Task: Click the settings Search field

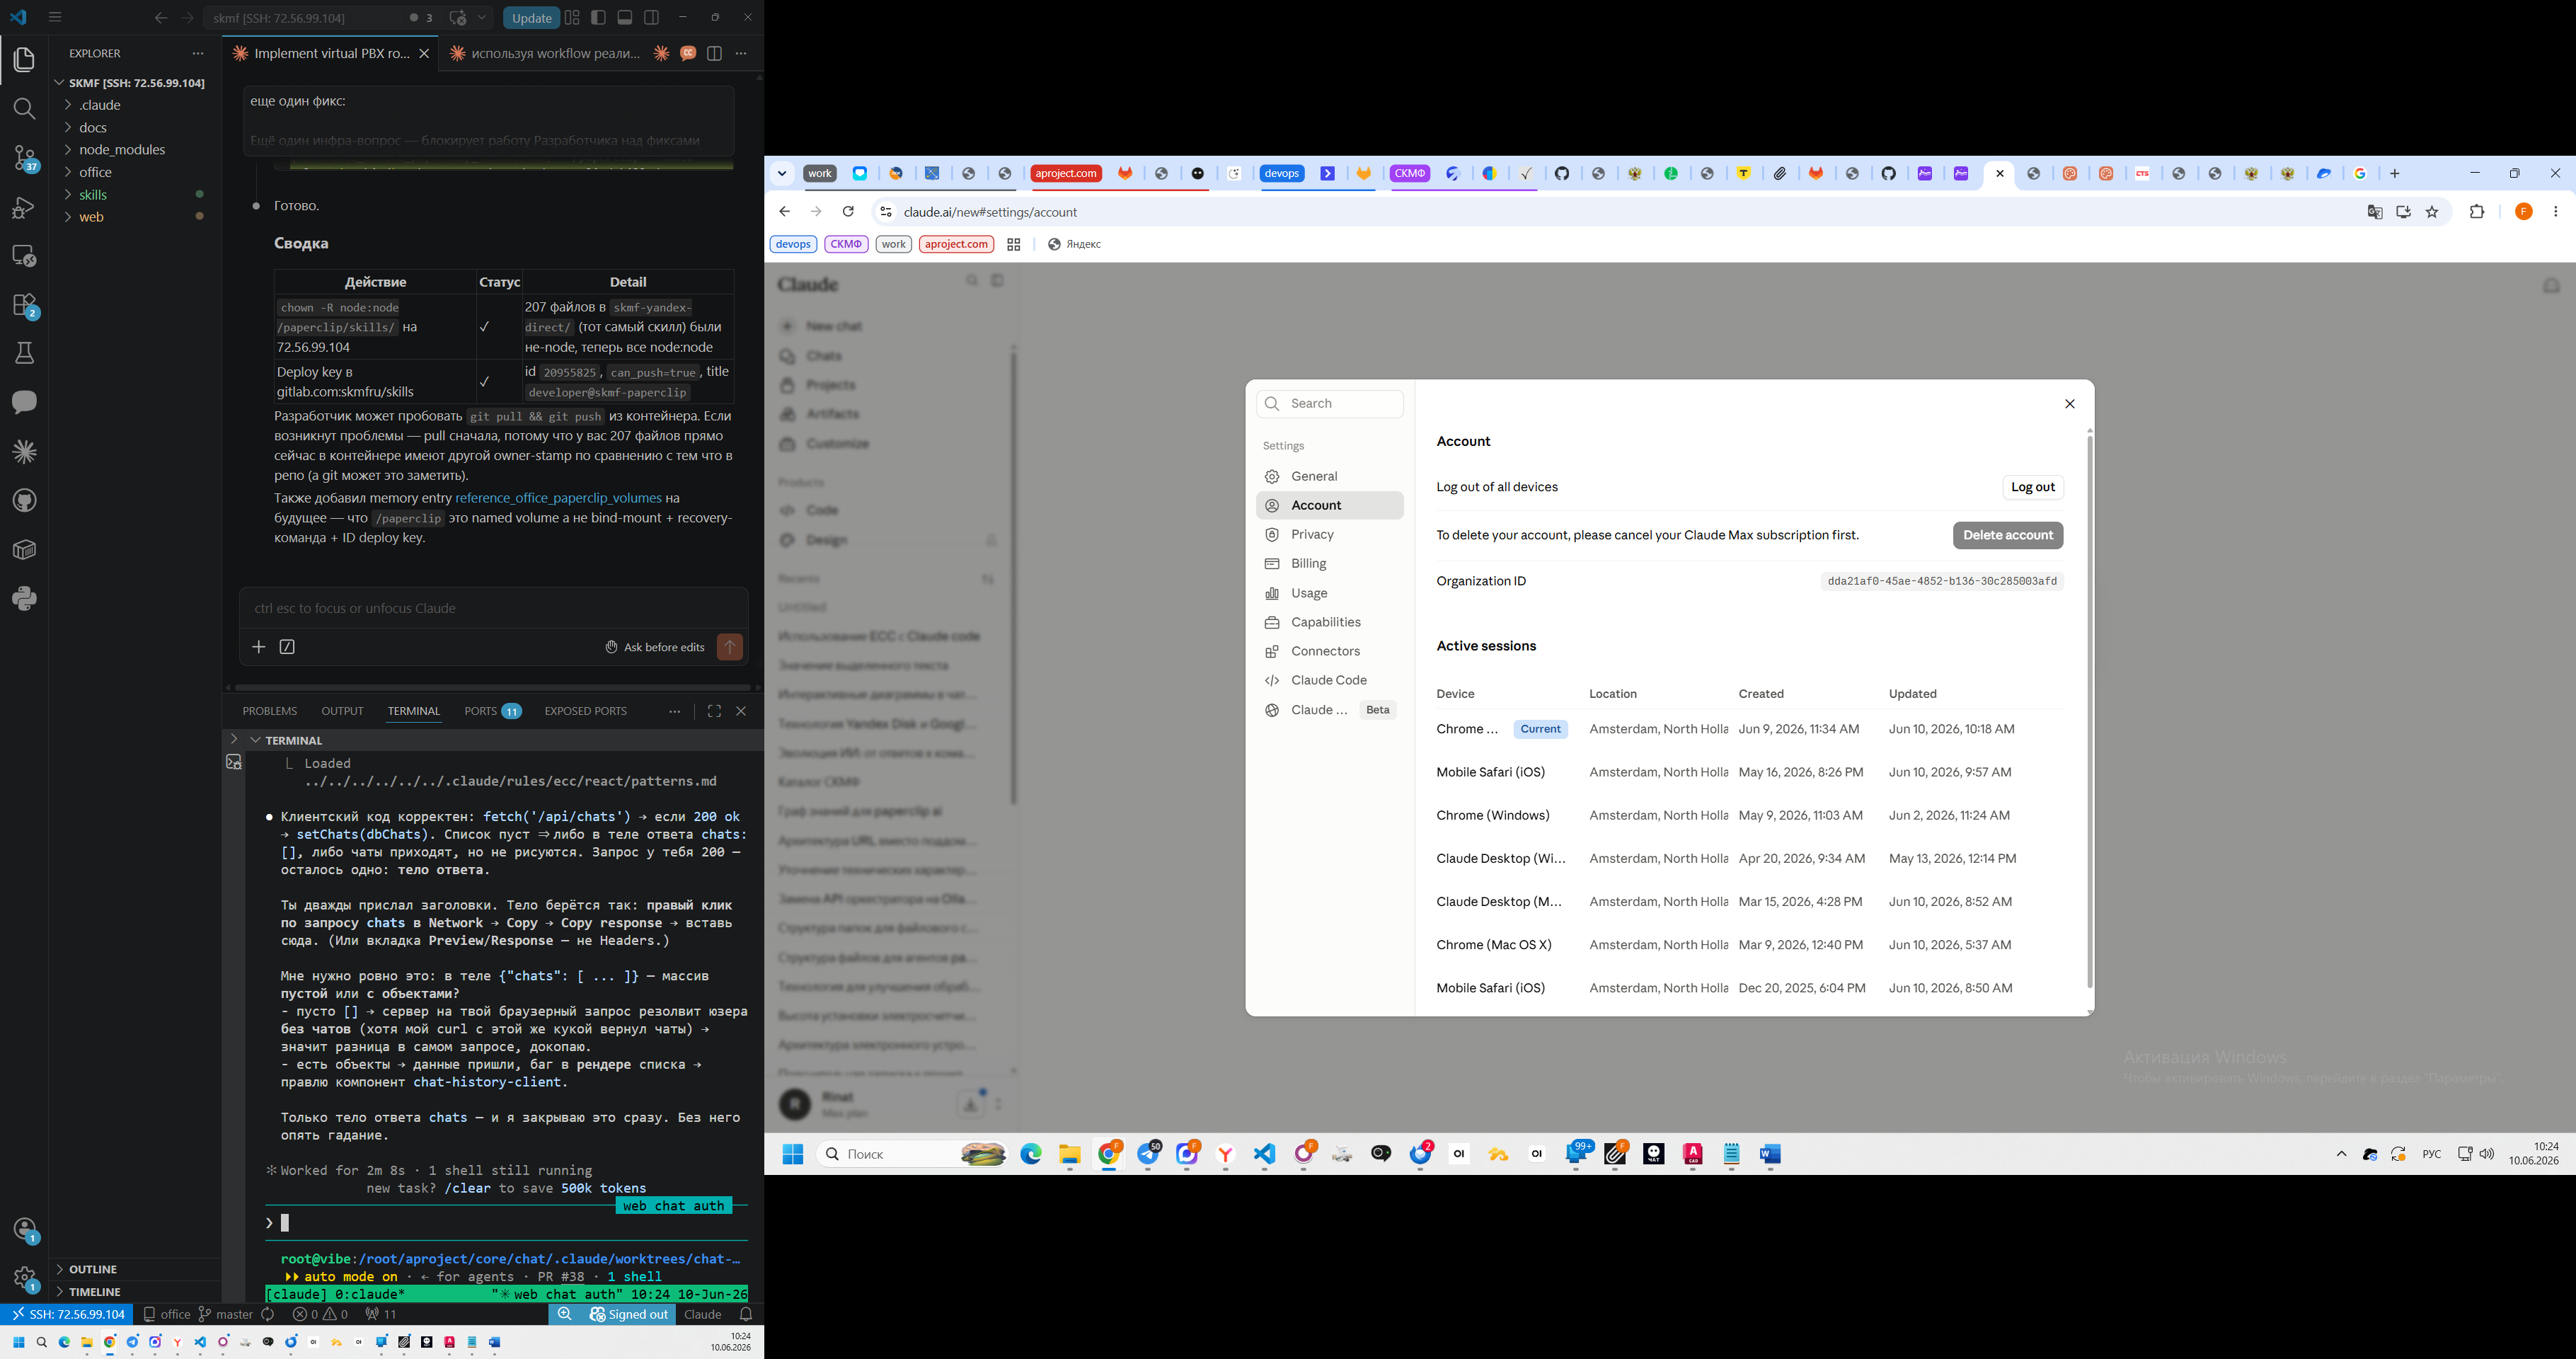Action: tap(1330, 404)
